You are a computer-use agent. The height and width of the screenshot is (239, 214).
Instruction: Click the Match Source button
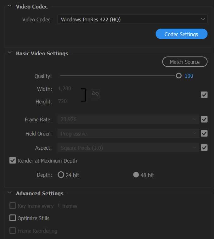[x=185, y=62]
